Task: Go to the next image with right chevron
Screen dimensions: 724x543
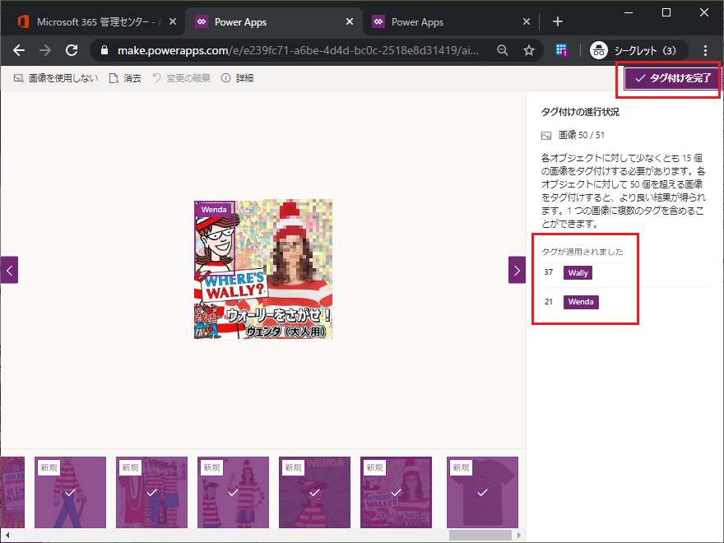Action: click(517, 270)
